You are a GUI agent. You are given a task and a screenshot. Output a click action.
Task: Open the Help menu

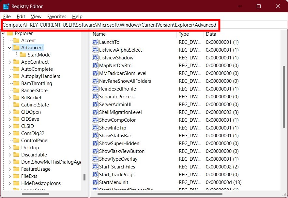(77, 17)
